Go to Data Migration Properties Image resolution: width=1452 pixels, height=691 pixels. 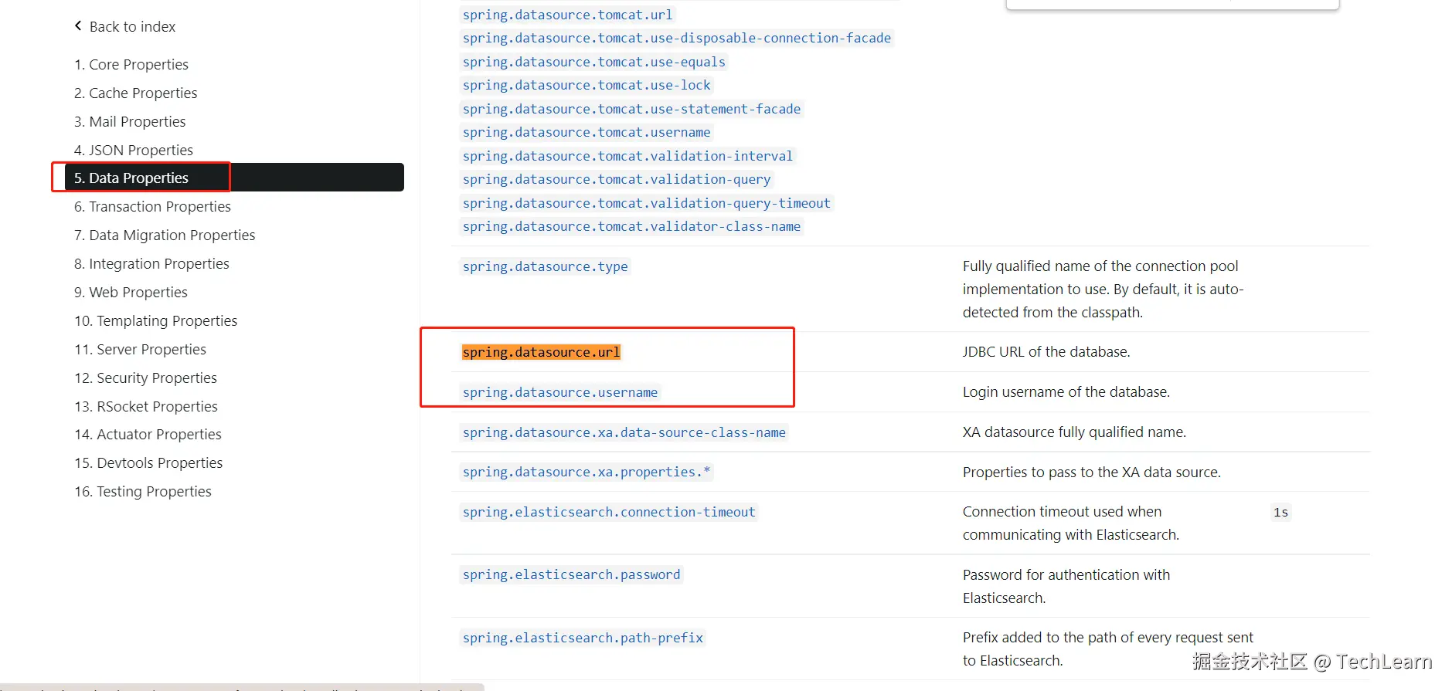point(165,235)
